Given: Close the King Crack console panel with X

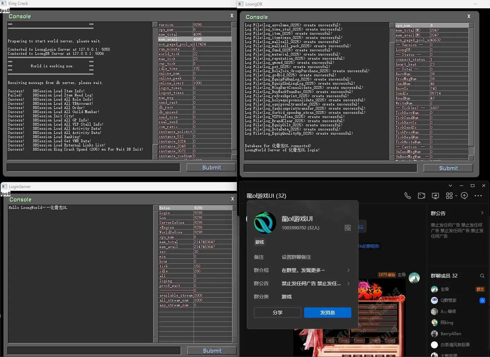Looking at the screenshot, I should point(232,16).
